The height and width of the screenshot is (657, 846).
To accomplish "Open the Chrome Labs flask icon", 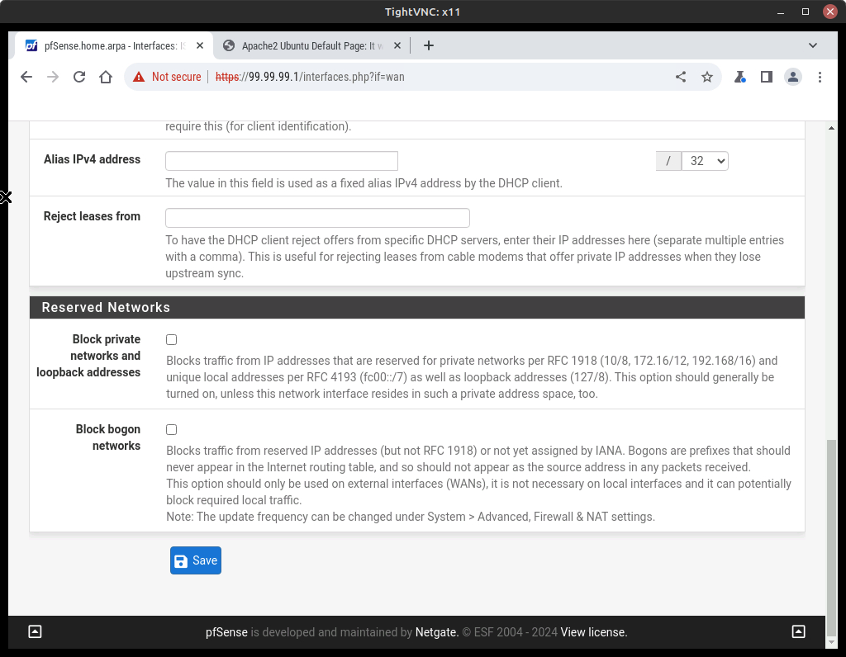I will click(x=739, y=77).
